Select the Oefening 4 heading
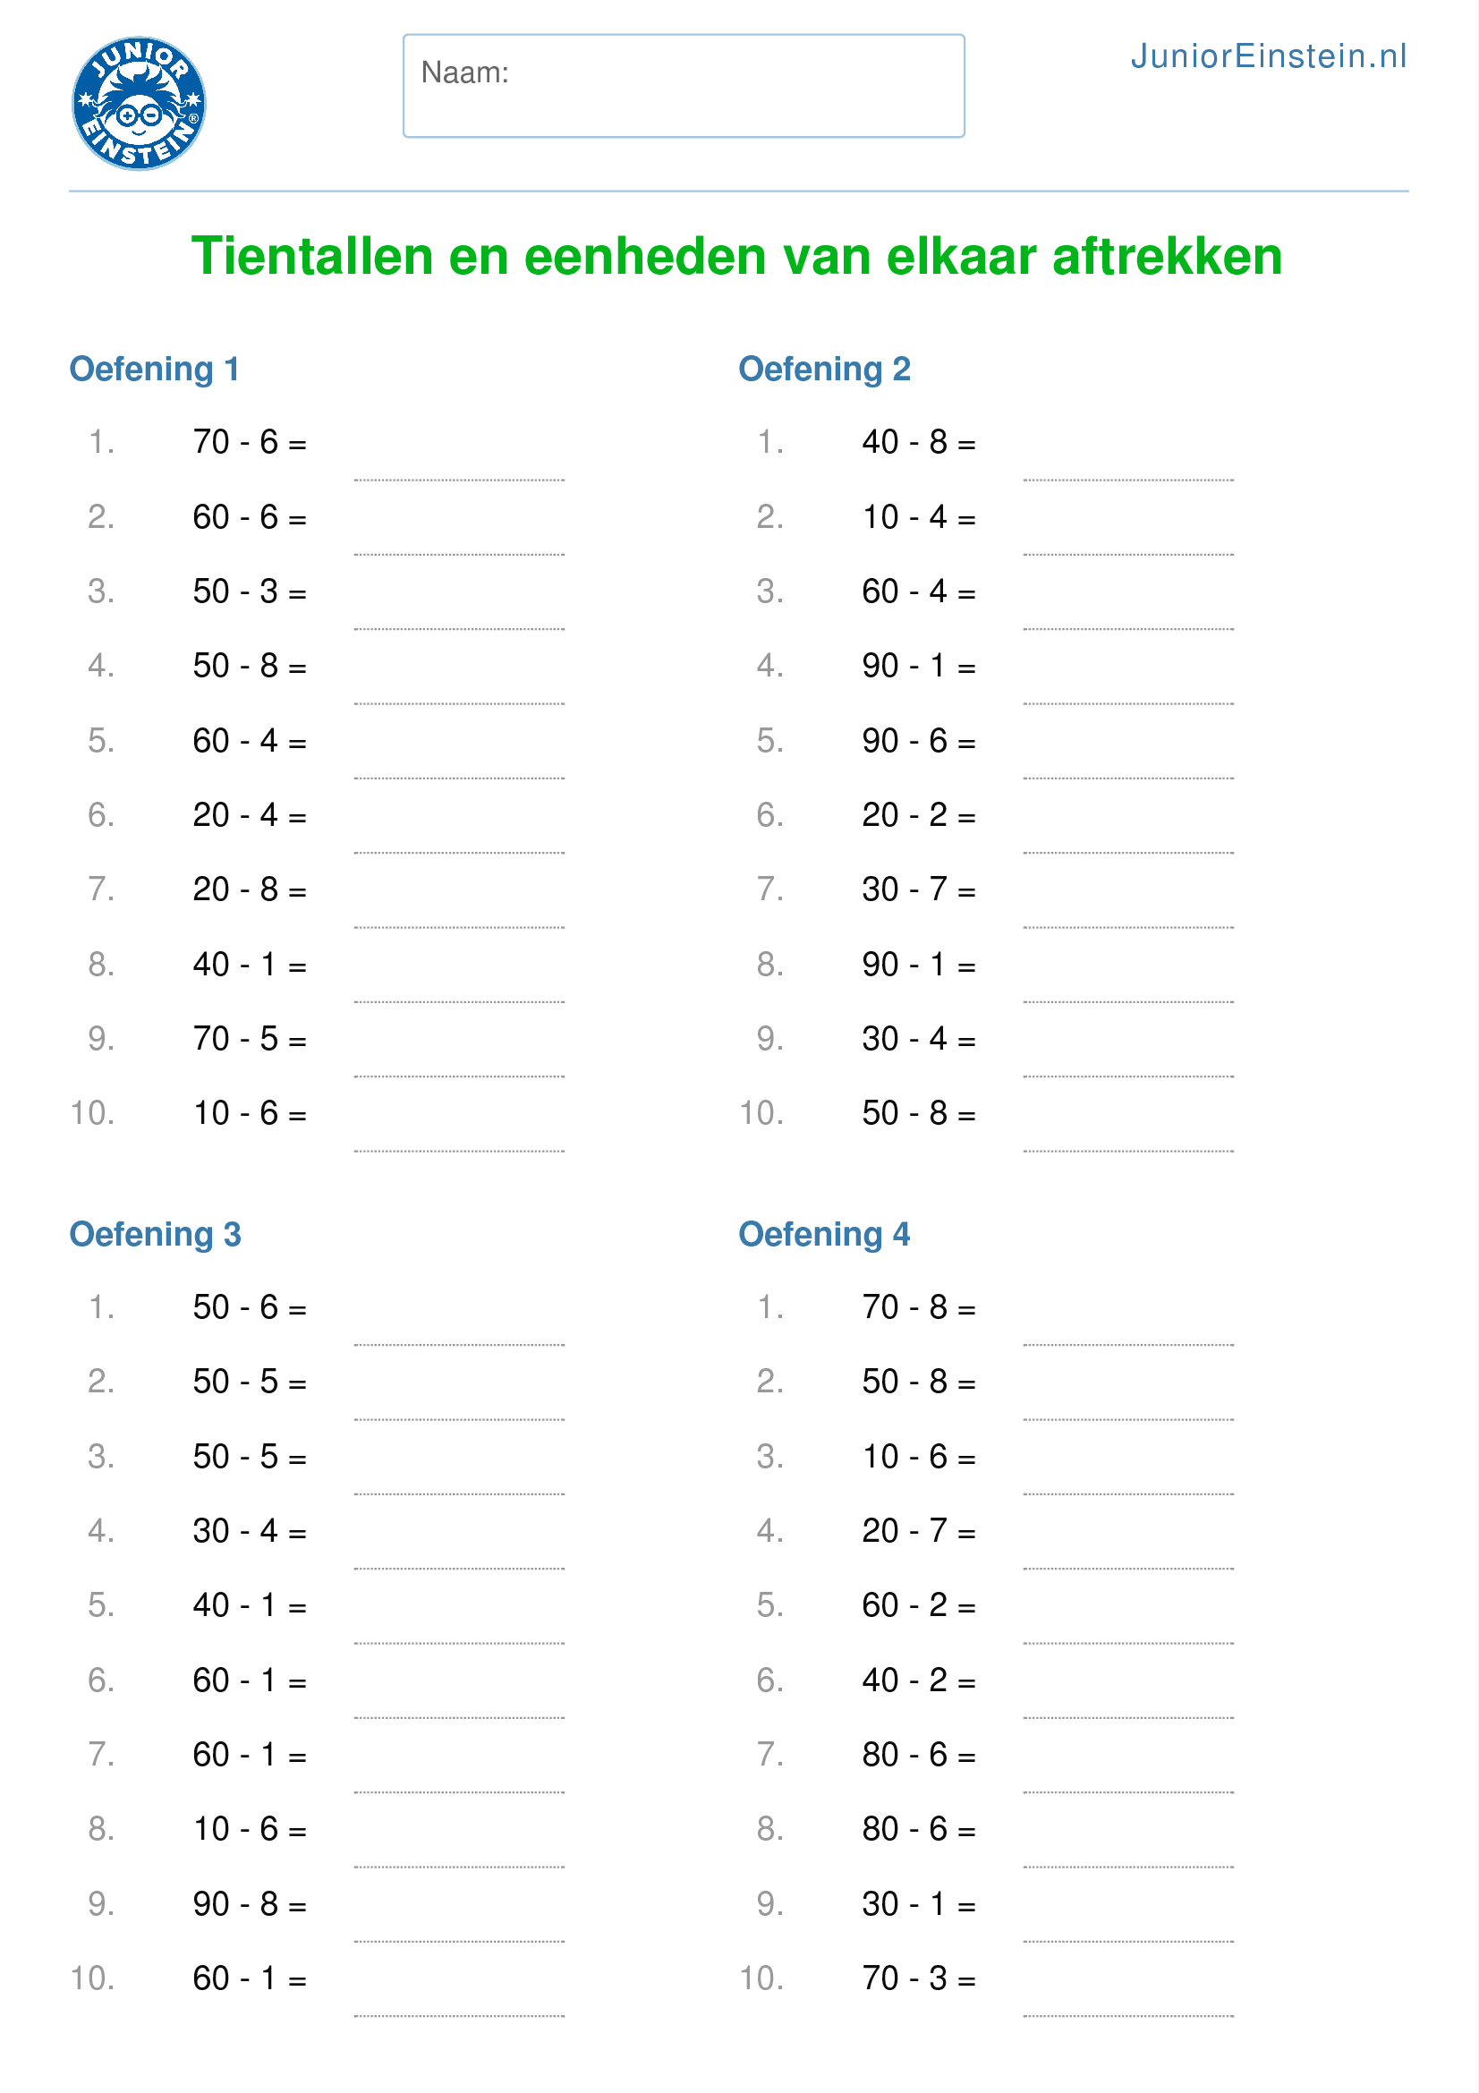 tap(824, 1234)
